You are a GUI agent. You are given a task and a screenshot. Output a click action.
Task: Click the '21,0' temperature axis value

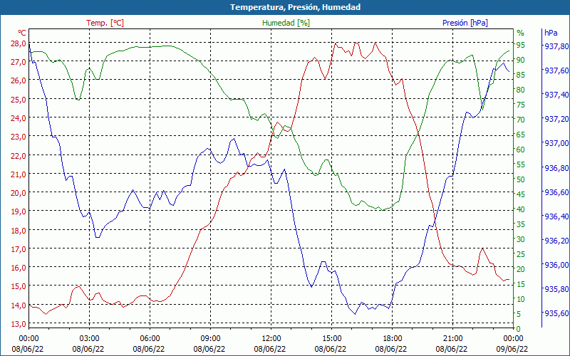click(19, 174)
